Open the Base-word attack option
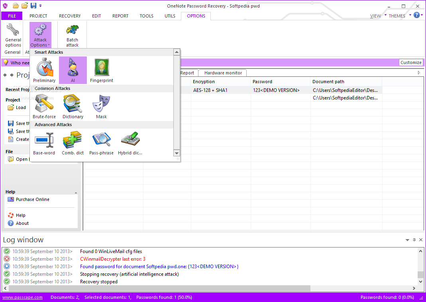Image resolution: width=426 pixels, height=302 pixels. [44, 143]
